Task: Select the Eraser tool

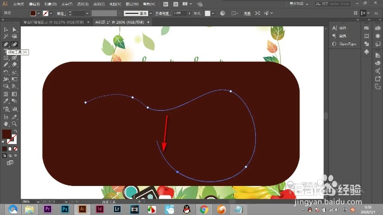Action: (x=15, y=64)
